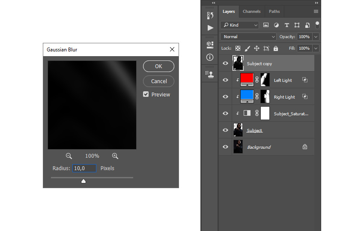The width and height of the screenshot is (364, 231).
Task: Click the Gaussian Blur preview image
Action: point(92,105)
